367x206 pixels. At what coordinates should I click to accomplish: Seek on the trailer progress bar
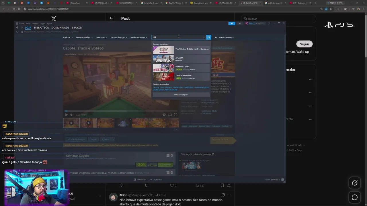tap(121, 111)
